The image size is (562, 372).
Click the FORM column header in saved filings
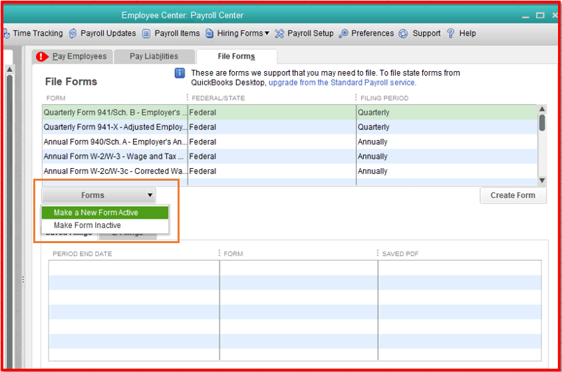point(233,254)
